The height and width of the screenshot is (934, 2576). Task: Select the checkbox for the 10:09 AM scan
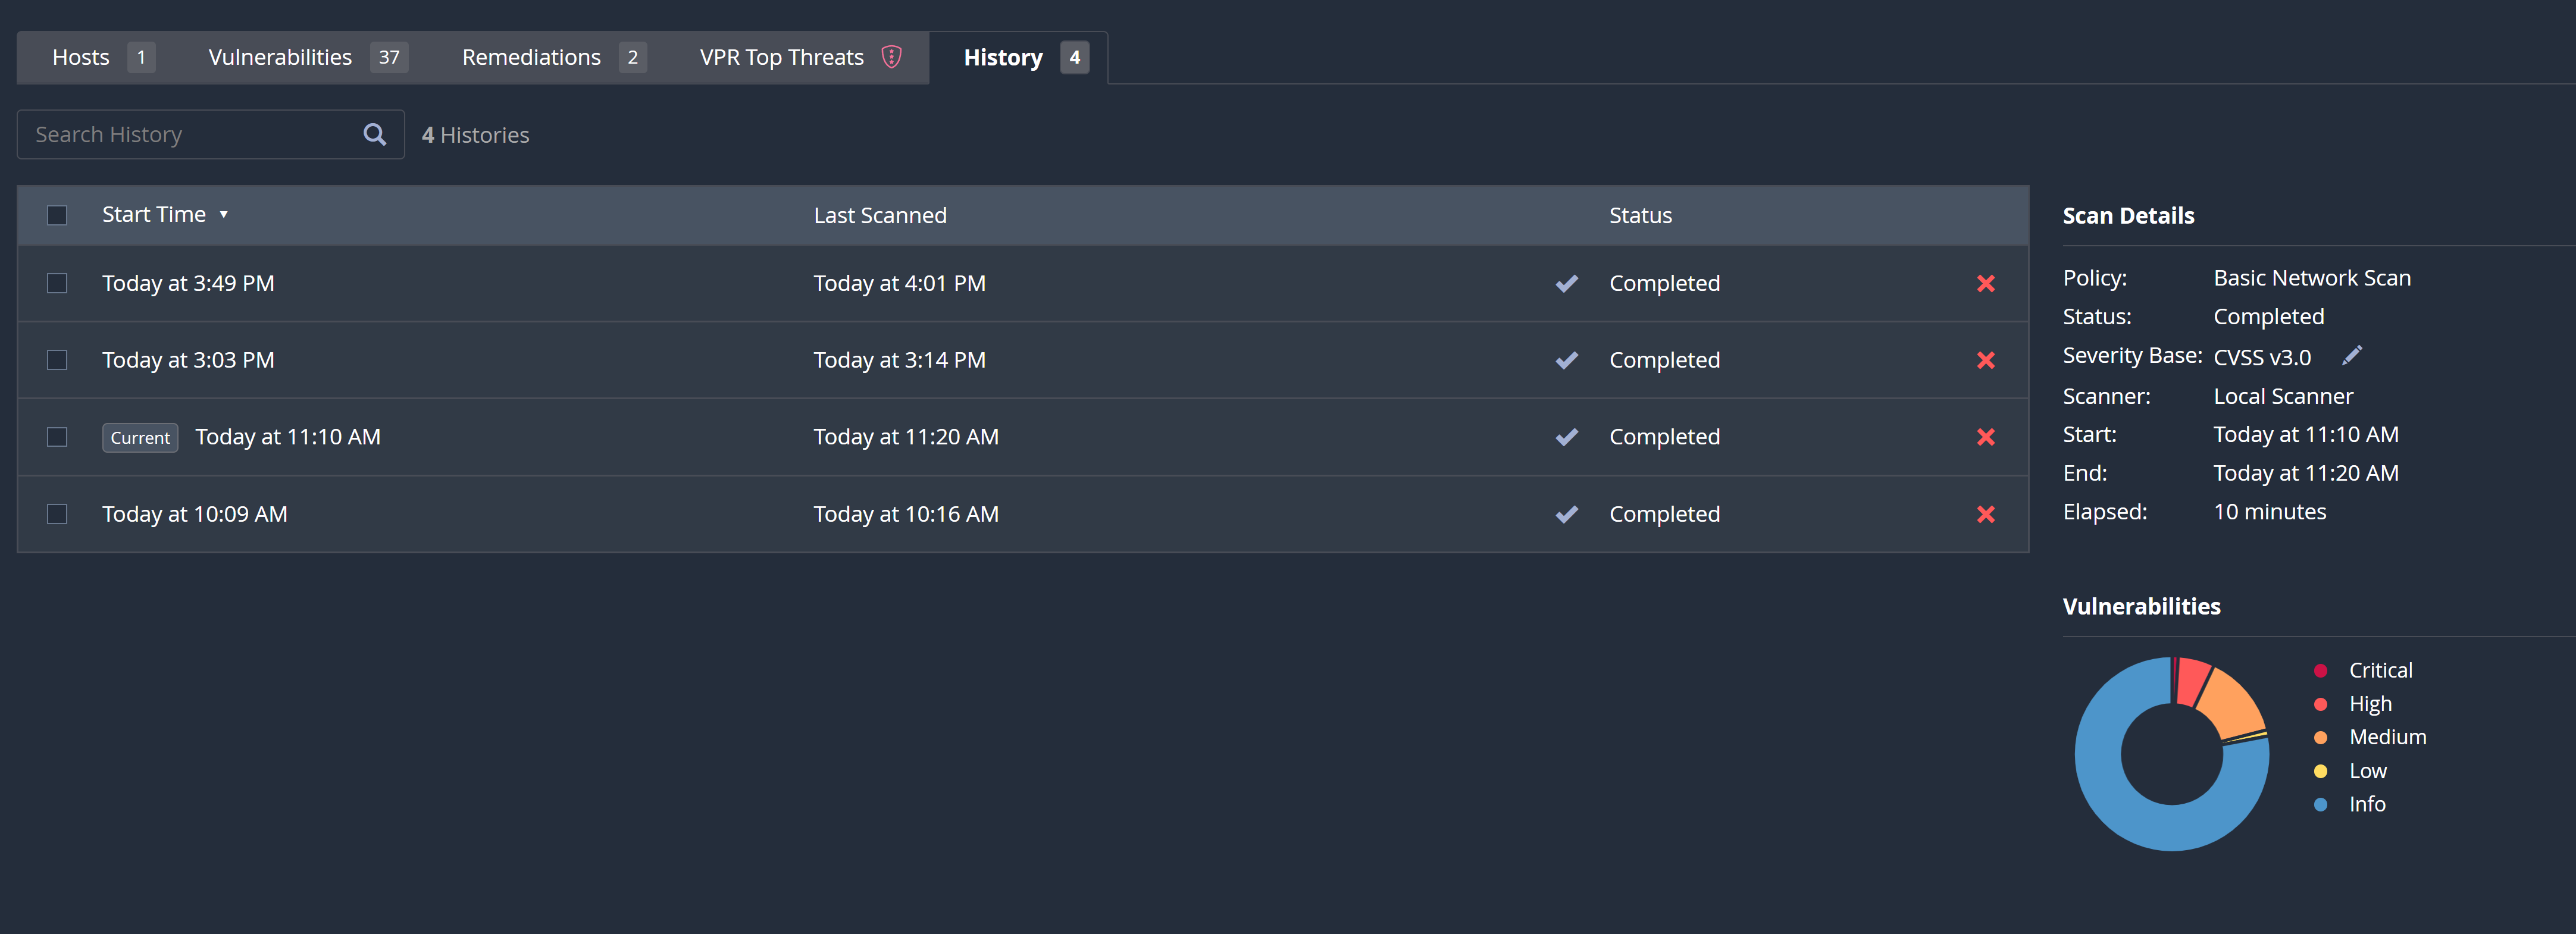tap(57, 514)
